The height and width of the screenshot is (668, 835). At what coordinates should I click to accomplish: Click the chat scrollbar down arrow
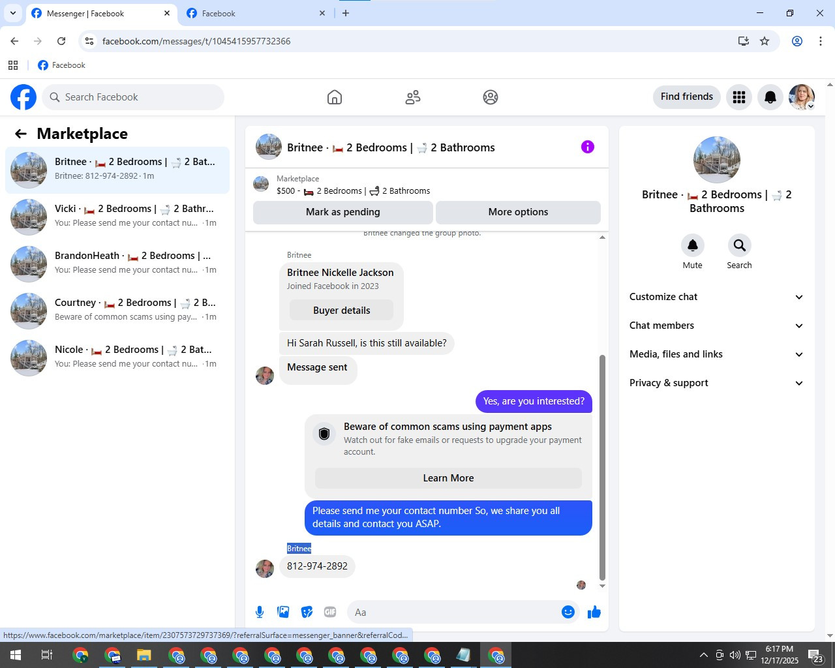[602, 586]
